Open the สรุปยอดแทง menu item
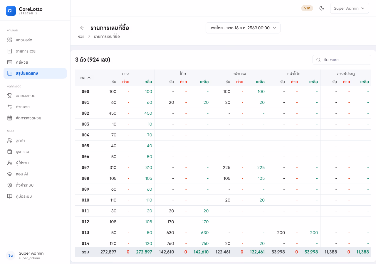376x264 pixels. pyautogui.click(x=35, y=73)
